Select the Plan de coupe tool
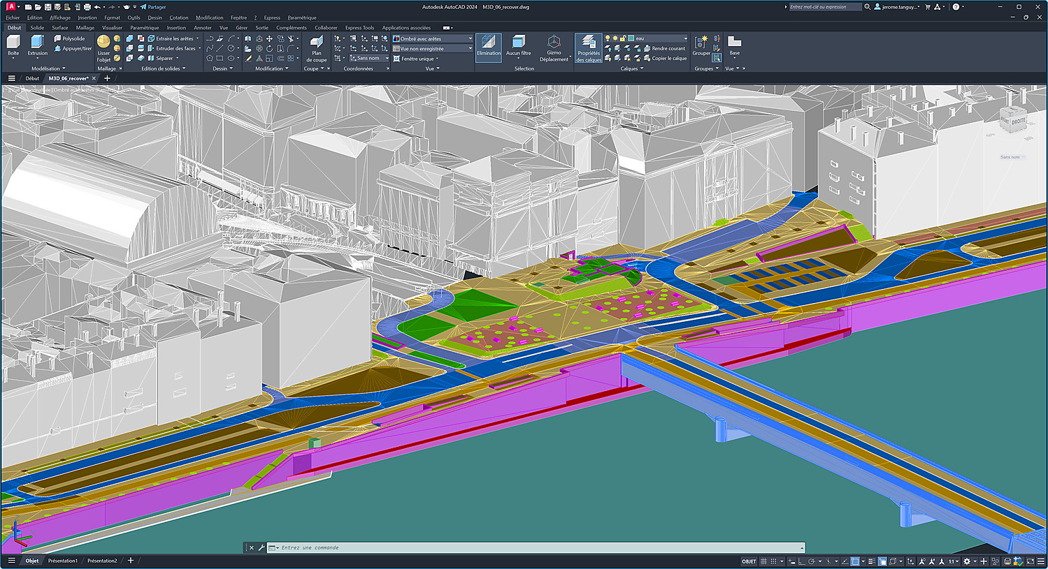 [316, 43]
